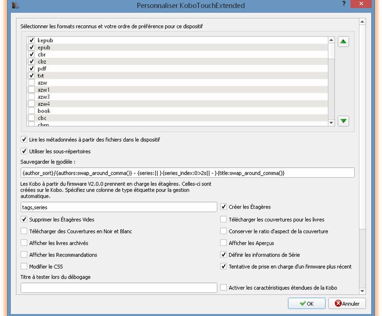The image size is (382, 316).
Task: Enable the azw1 format checkbox
Action: point(31,89)
